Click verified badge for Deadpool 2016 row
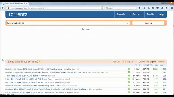 pos(129,89)
